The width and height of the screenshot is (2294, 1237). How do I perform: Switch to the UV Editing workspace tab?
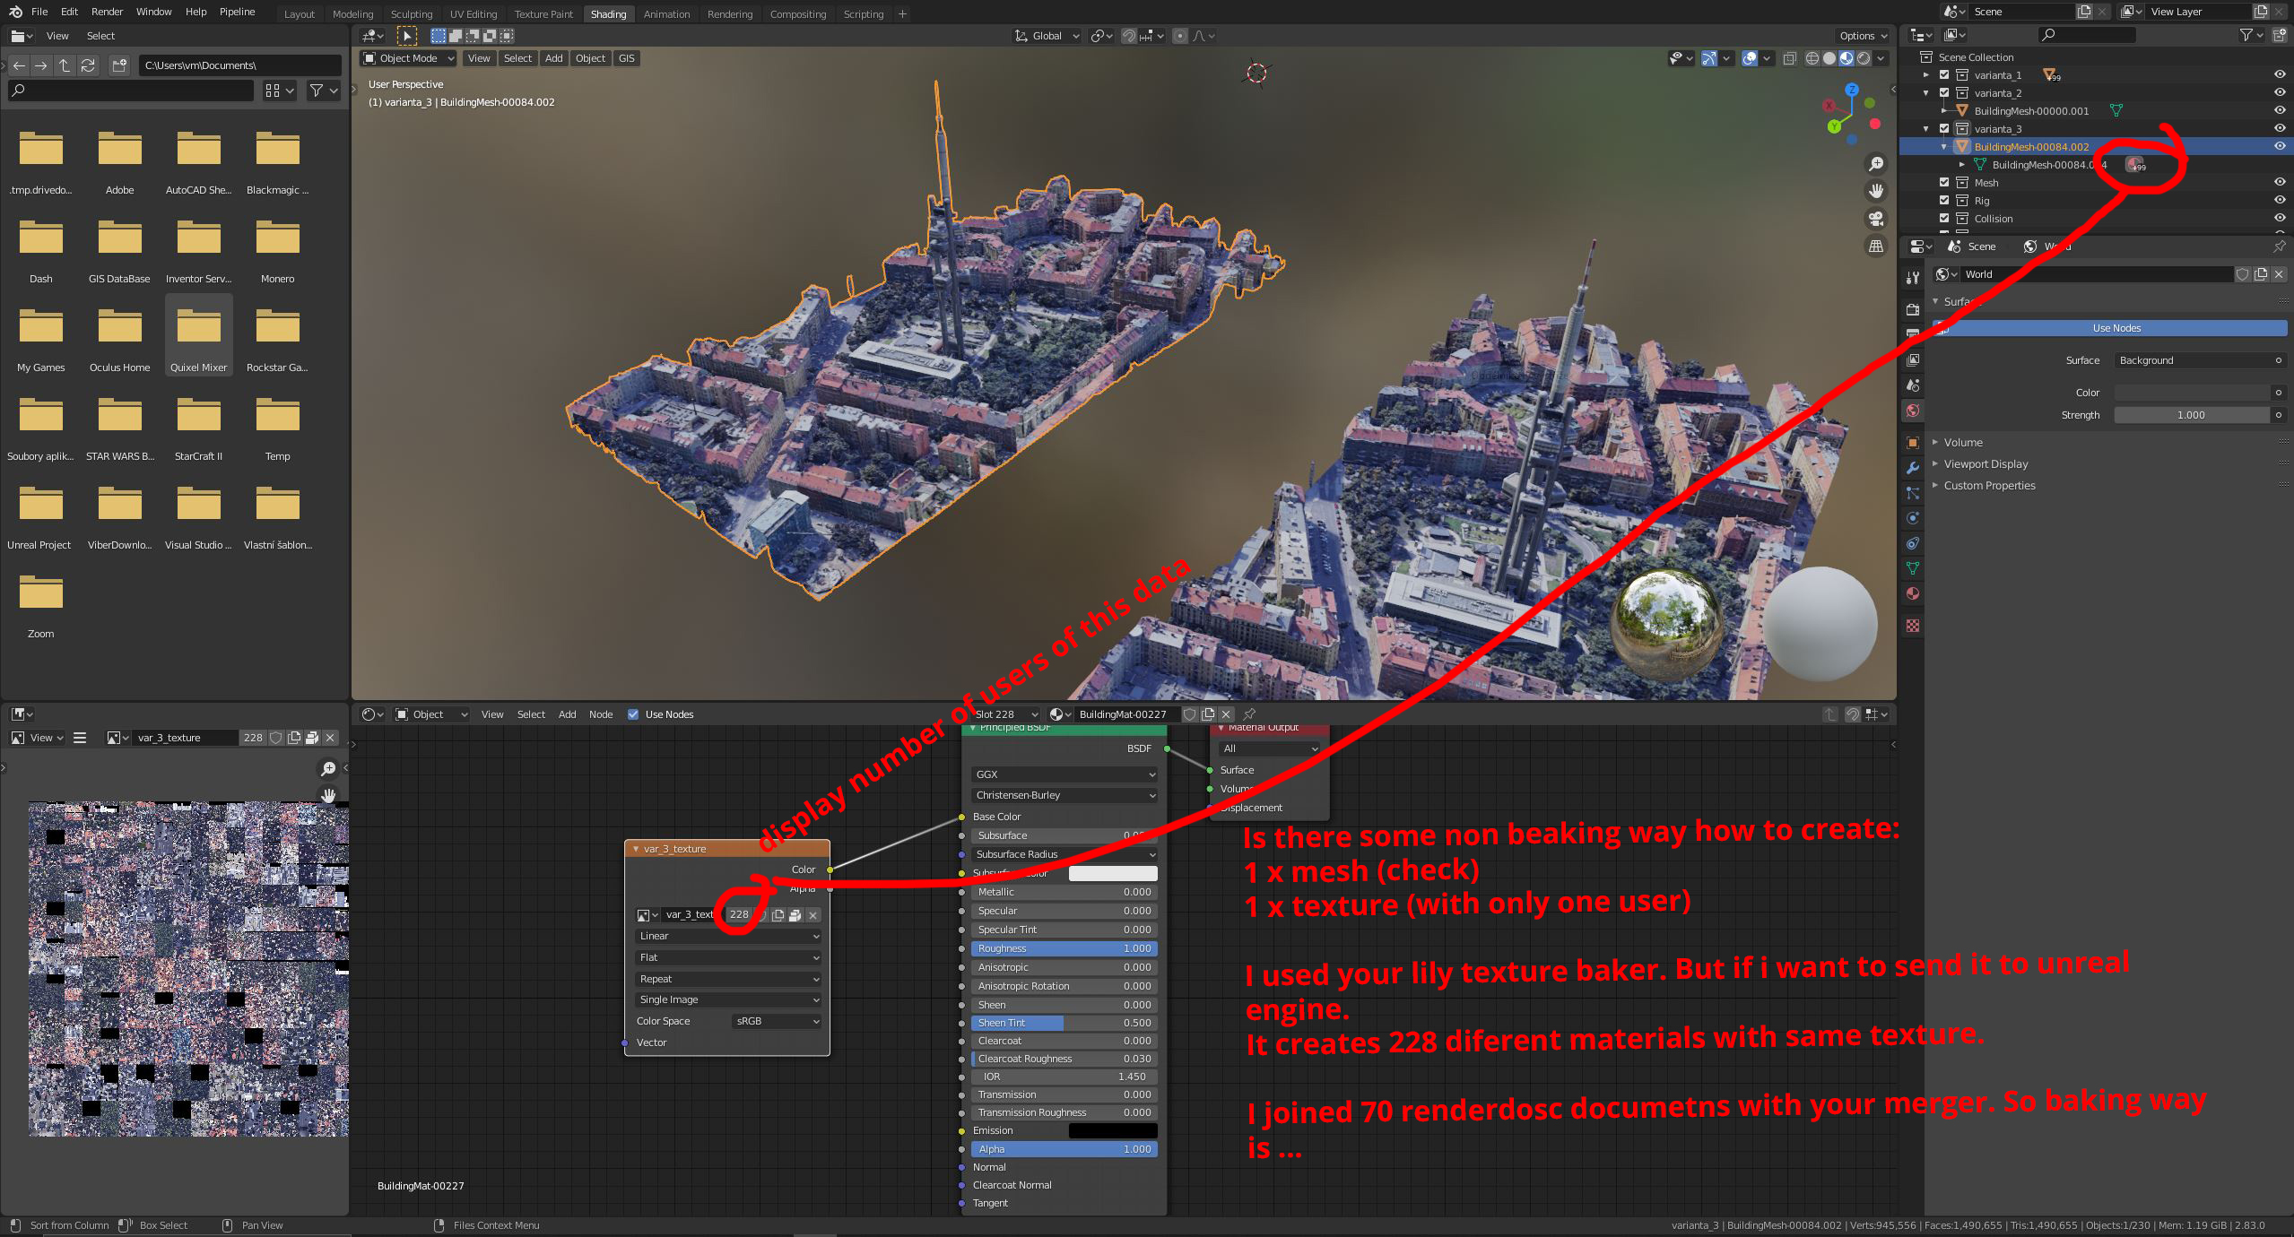(473, 13)
